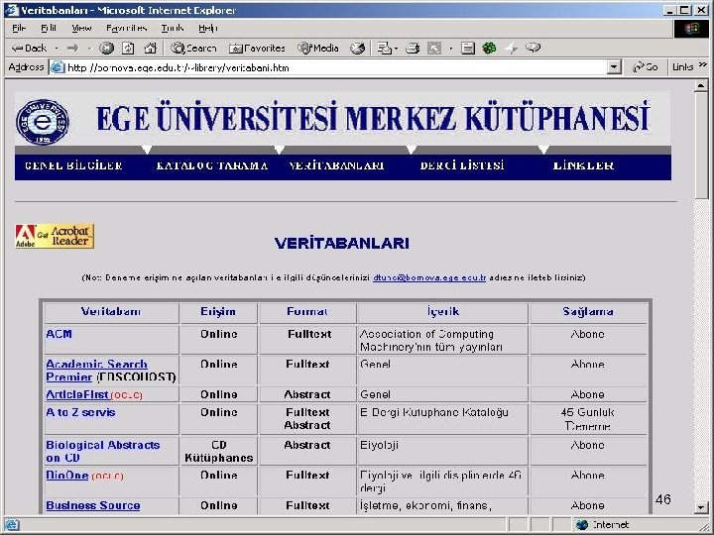Select the 'Sağlama' column header
Screen dimensions: 714x535
pos(588,312)
